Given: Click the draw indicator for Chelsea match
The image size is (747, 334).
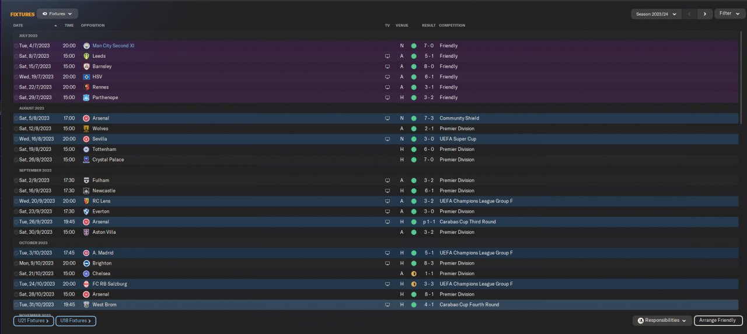Looking at the screenshot, I should [414, 274].
